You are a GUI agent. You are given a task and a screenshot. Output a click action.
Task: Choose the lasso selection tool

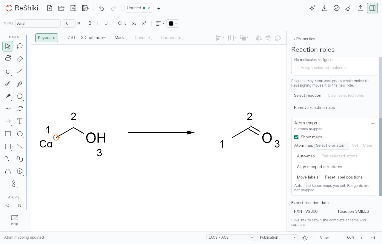click(x=20, y=46)
